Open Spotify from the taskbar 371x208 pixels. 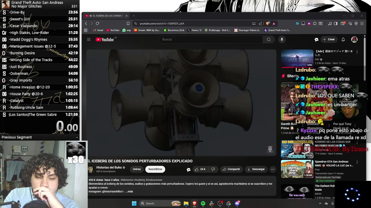[x=203, y=203]
